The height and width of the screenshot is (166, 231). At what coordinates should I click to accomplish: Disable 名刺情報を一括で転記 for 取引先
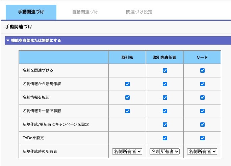[x=127, y=111]
